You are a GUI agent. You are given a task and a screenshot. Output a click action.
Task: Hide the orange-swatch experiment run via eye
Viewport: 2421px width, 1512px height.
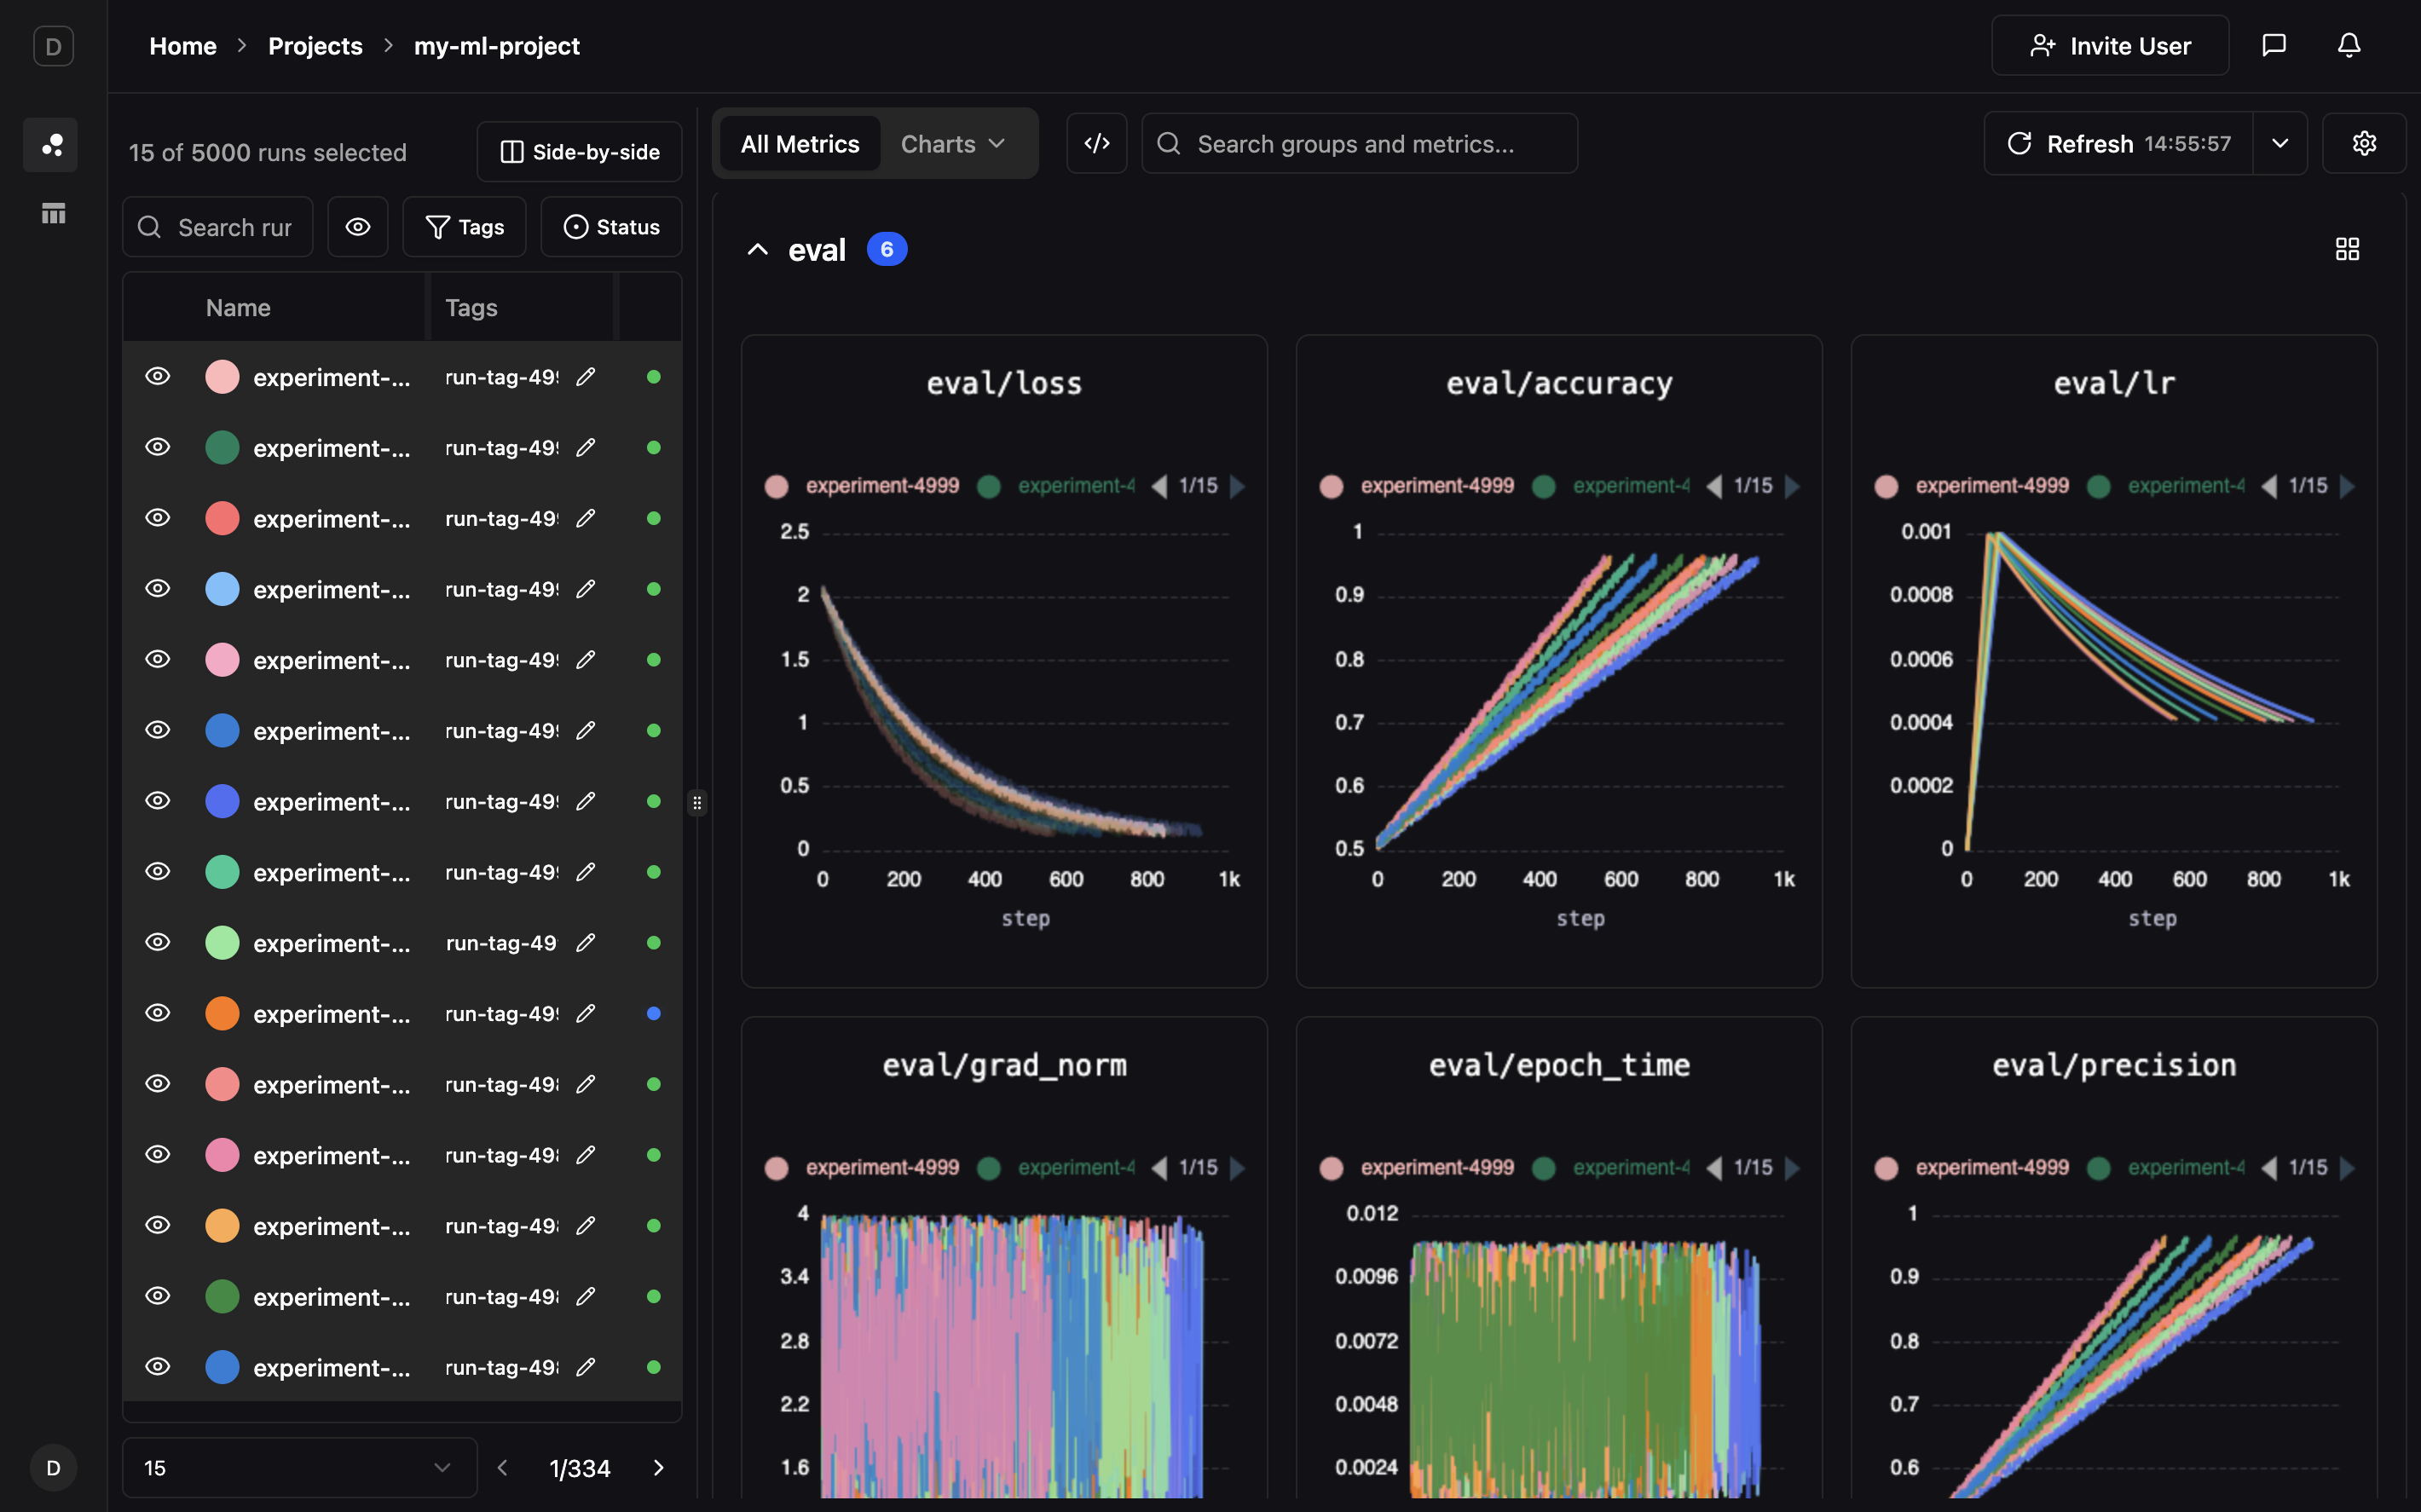(158, 1013)
